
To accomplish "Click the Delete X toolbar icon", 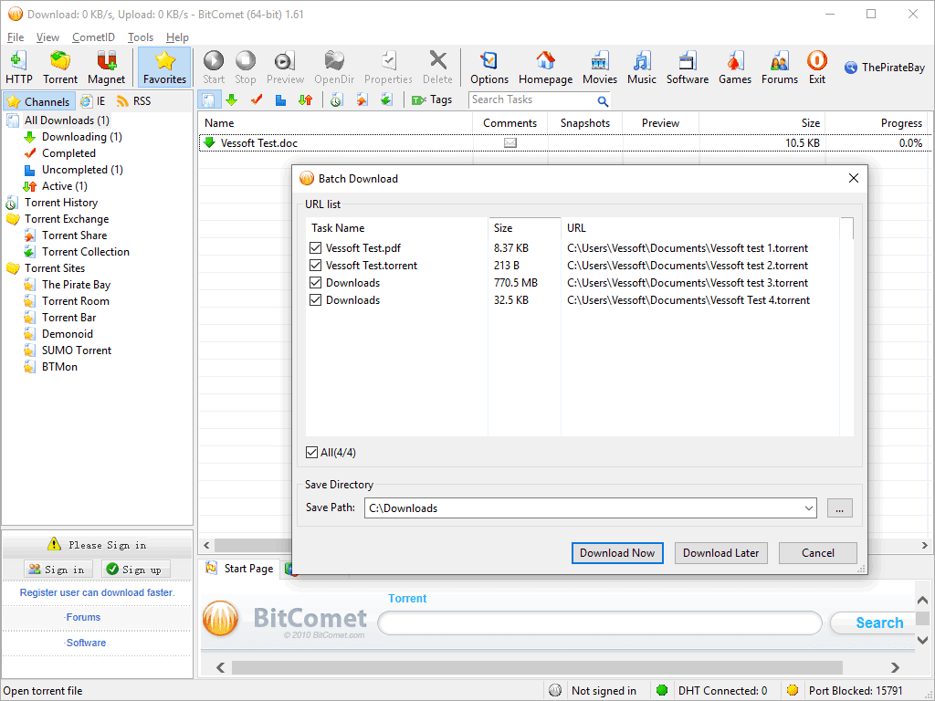I will point(437,68).
